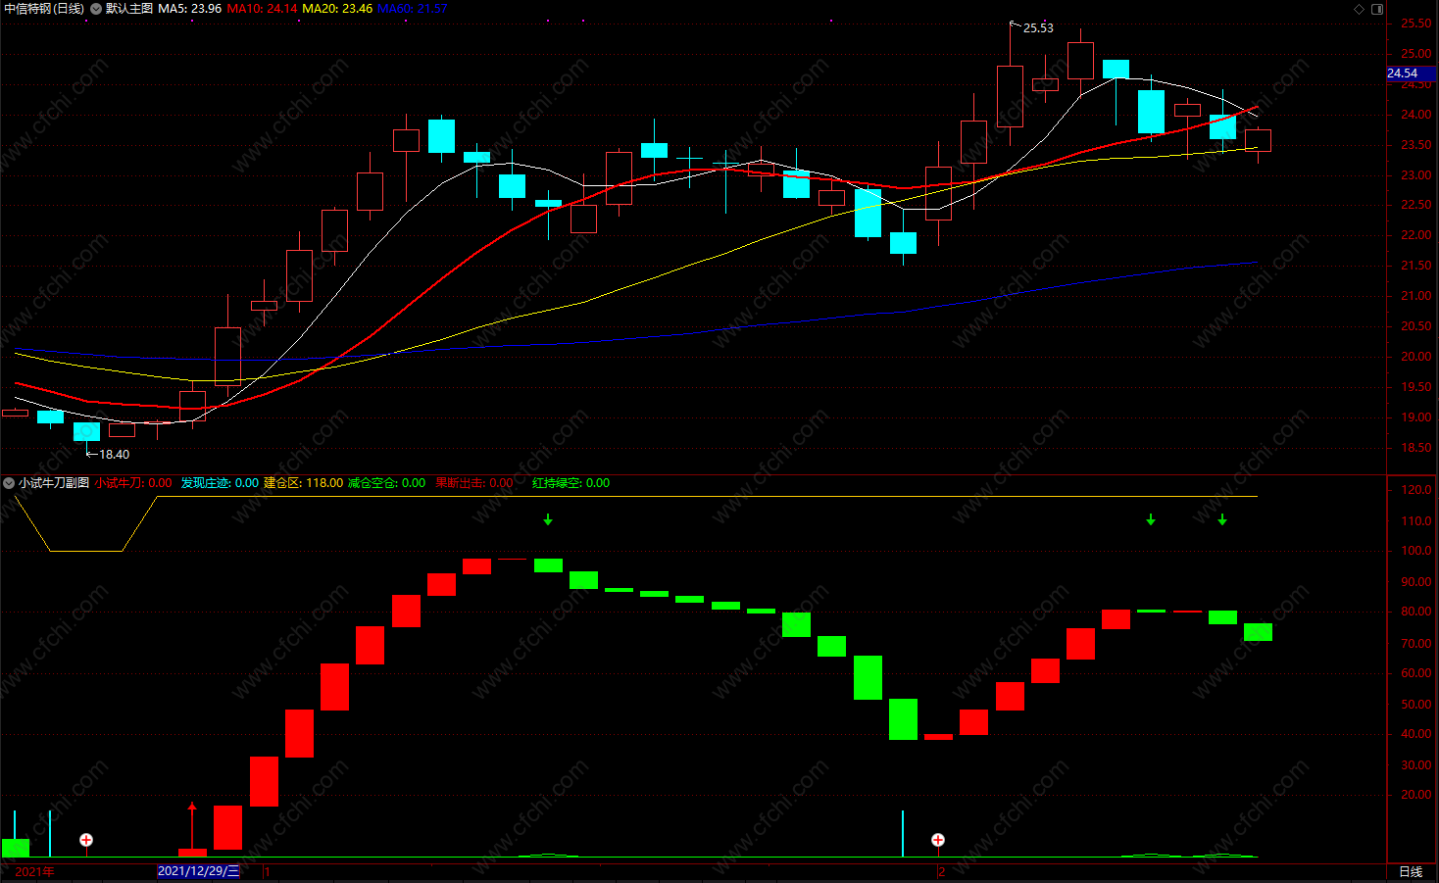
Task: Click the diamond icon at chart top-right
Action: pos(1359,9)
